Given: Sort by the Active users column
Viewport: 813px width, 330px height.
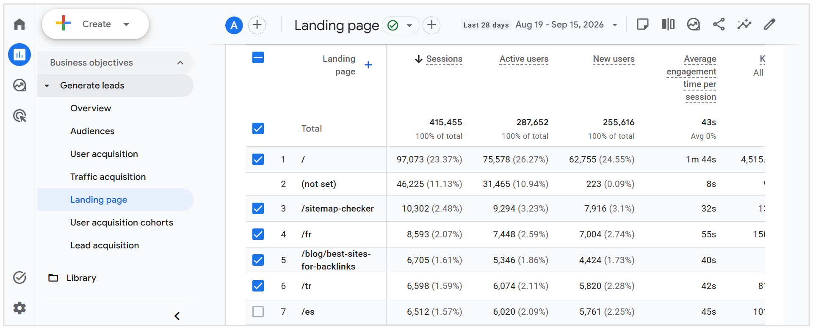Looking at the screenshot, I should click(524, 59).
